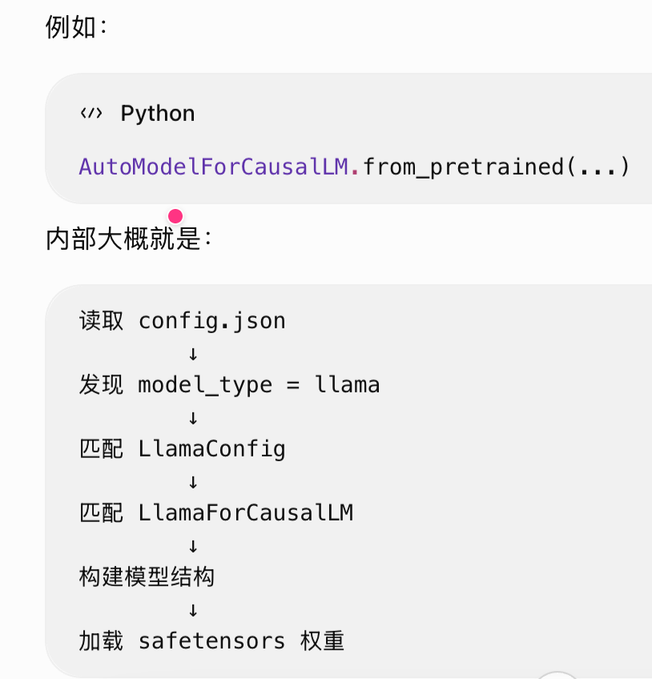Click the Python language label
The height and width of the screenshot is (679, 652).
pyautogui.click(x=158, y=114)
